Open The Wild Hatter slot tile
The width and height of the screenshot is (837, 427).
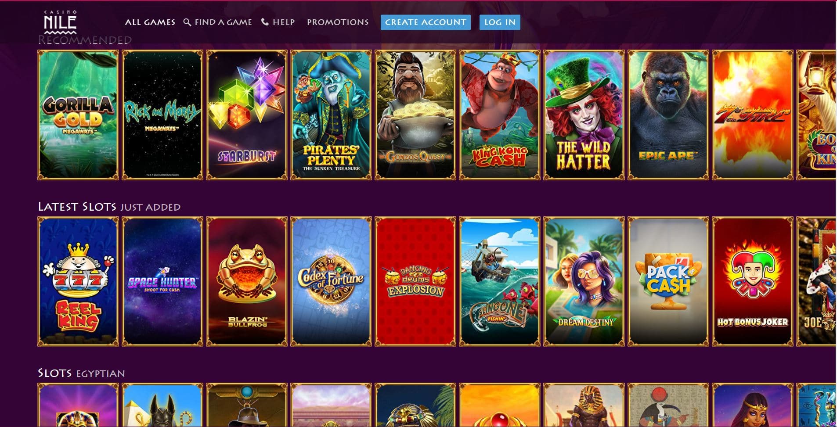[x=584, y=115]
